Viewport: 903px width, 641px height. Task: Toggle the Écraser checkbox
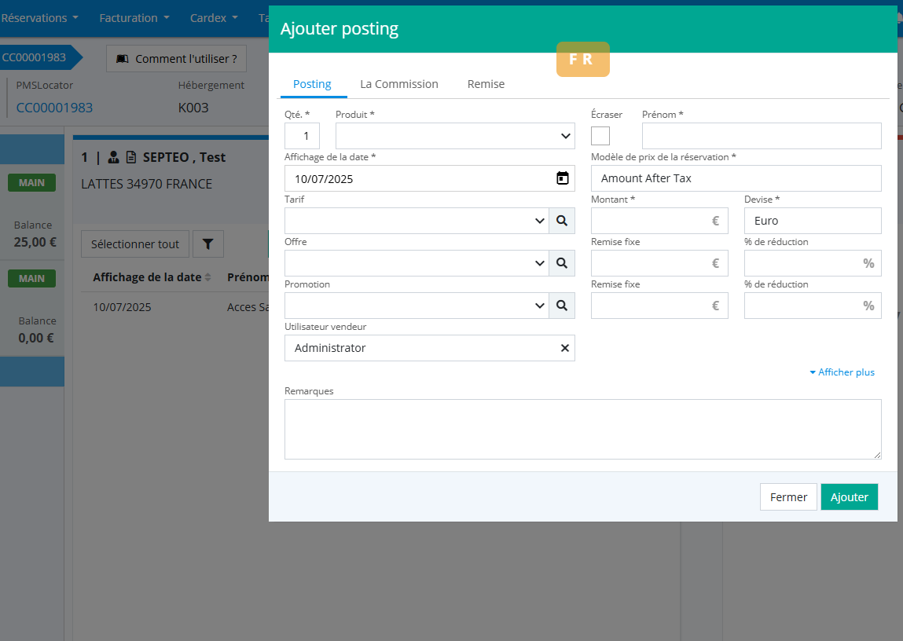[600, 136]
